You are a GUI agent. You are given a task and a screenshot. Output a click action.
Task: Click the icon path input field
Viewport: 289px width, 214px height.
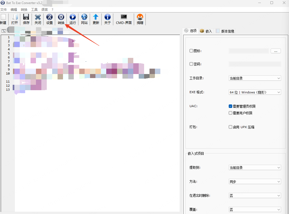(249, 51)
